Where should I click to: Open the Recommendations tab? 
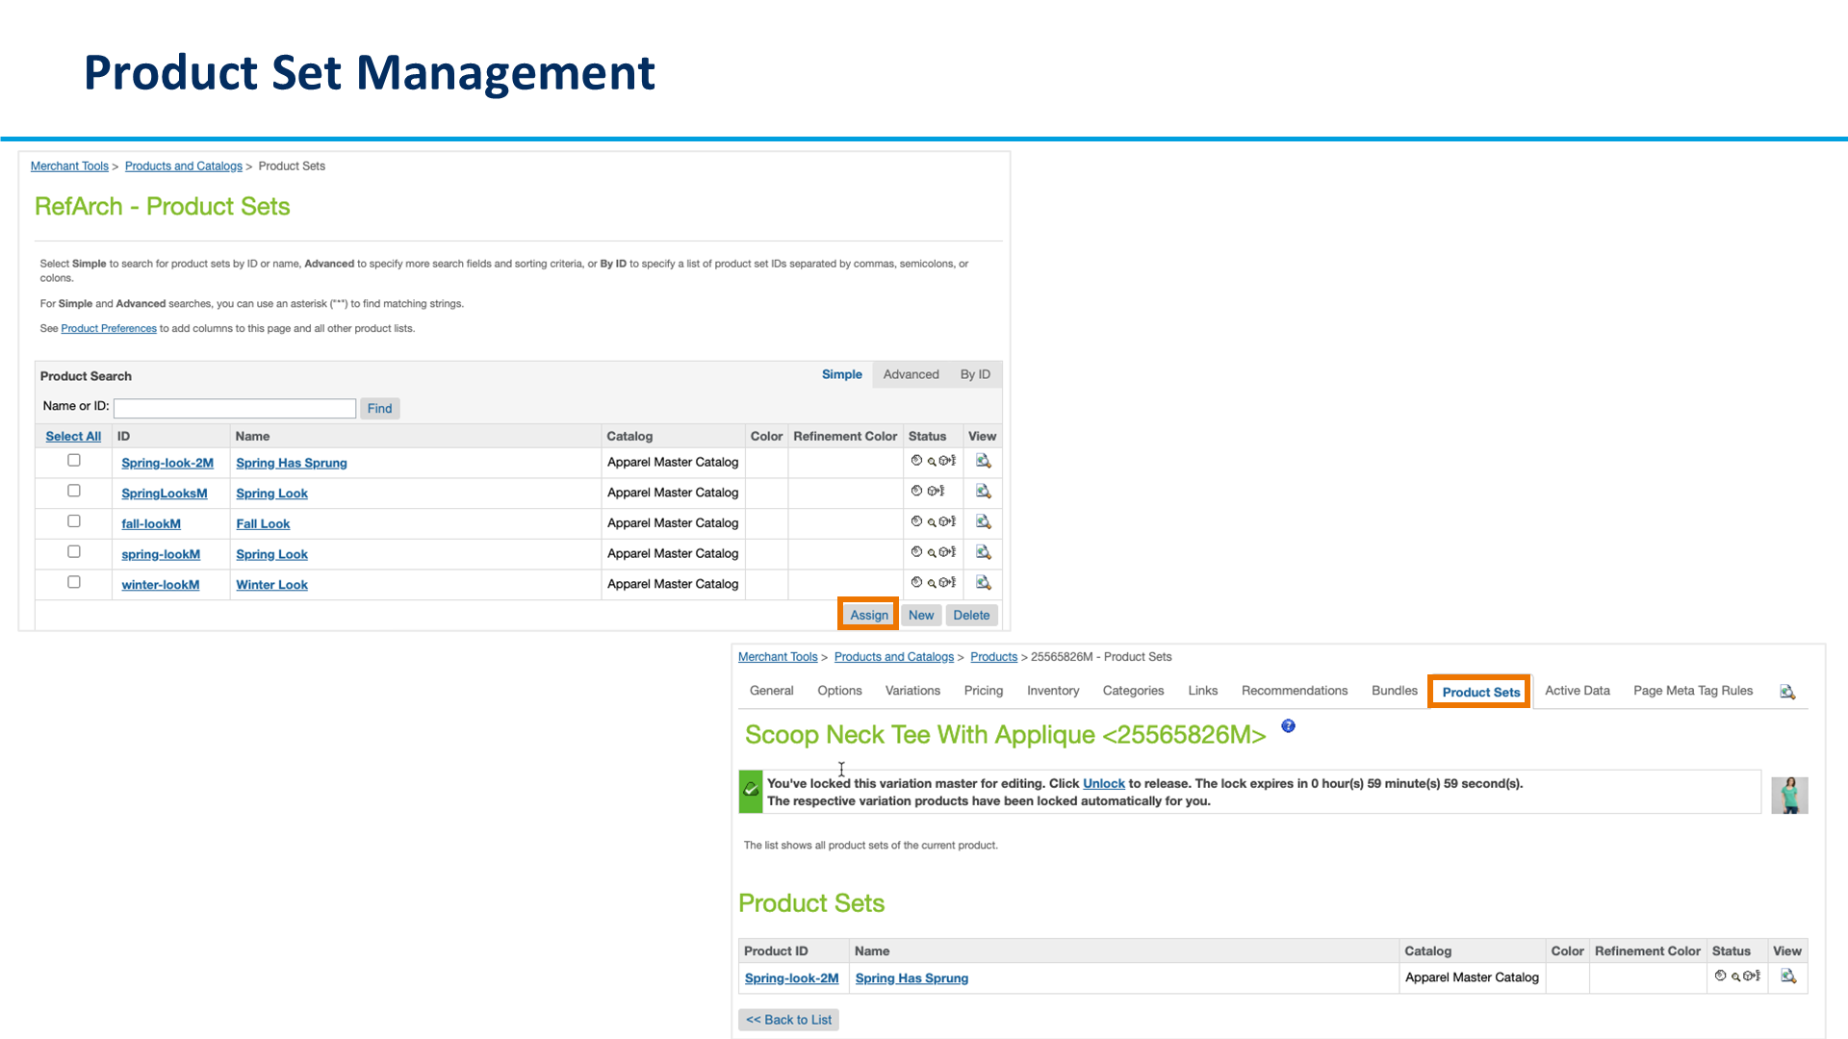click(1294, 691)
